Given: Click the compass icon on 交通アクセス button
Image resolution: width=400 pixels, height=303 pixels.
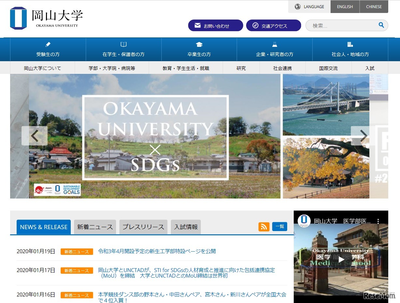Looking at the screenshot, I should (x=256, y=25).
